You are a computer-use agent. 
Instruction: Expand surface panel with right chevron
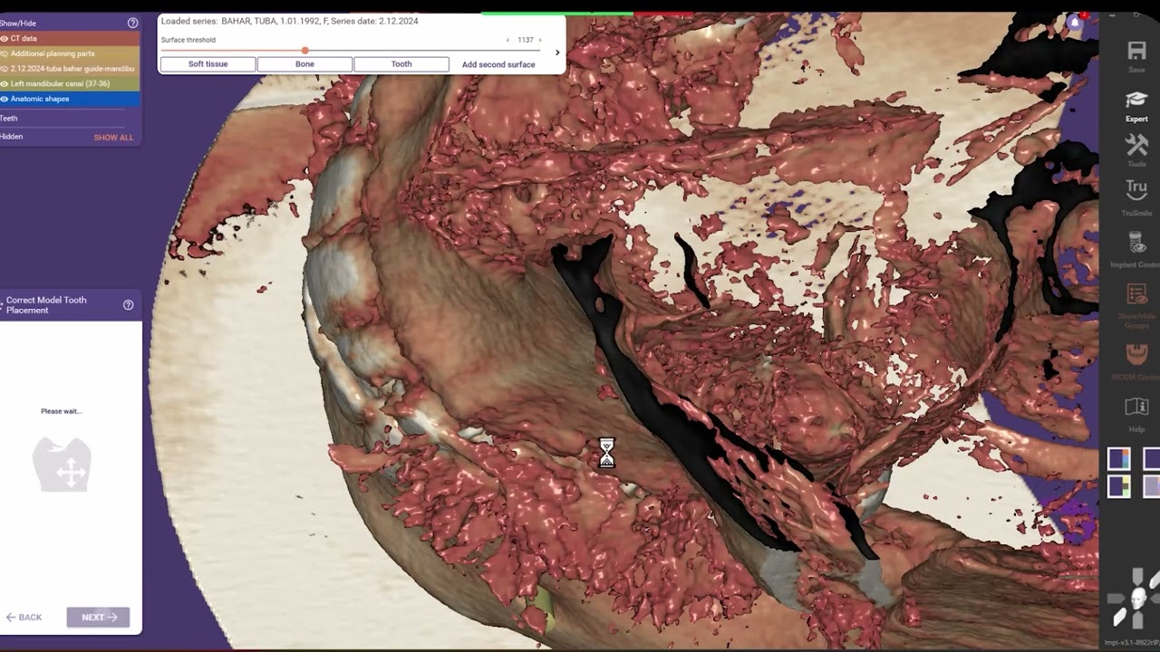[x=557, y=53]
